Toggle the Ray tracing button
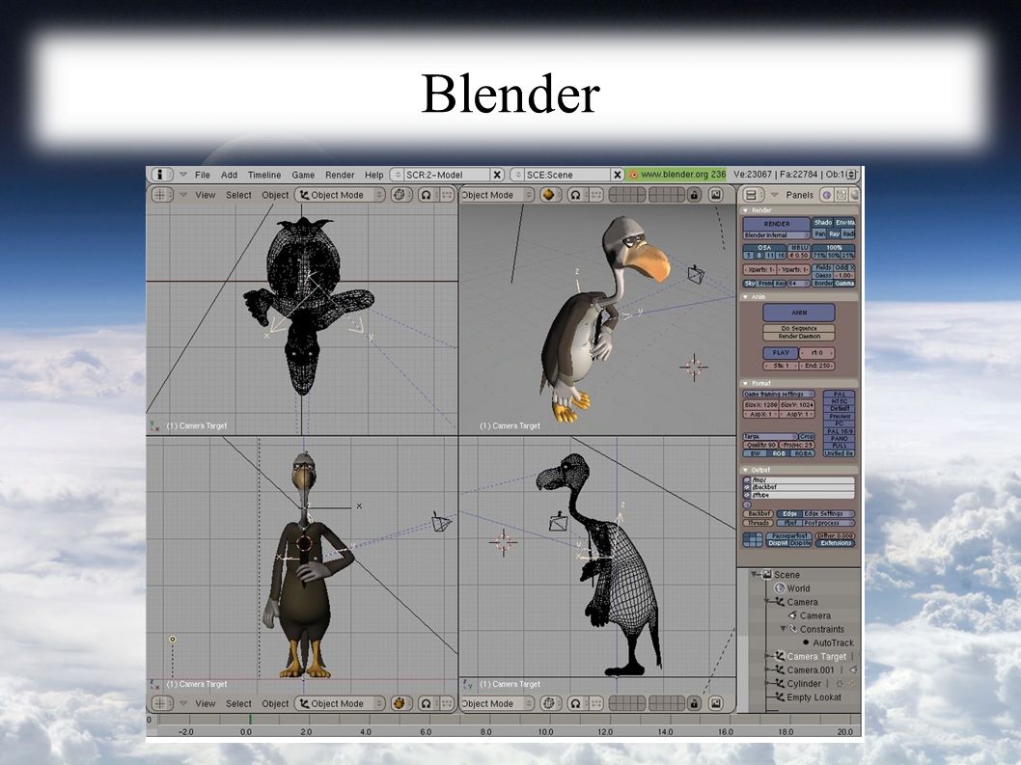Image resolution: width=1021 pixels, height=765 pixels. pyautogui.click(x=834, y=233)
